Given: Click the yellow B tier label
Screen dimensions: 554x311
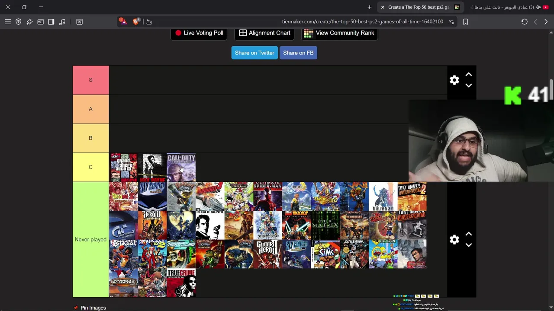Looking at the screenshot, I should tap(90, 138).
